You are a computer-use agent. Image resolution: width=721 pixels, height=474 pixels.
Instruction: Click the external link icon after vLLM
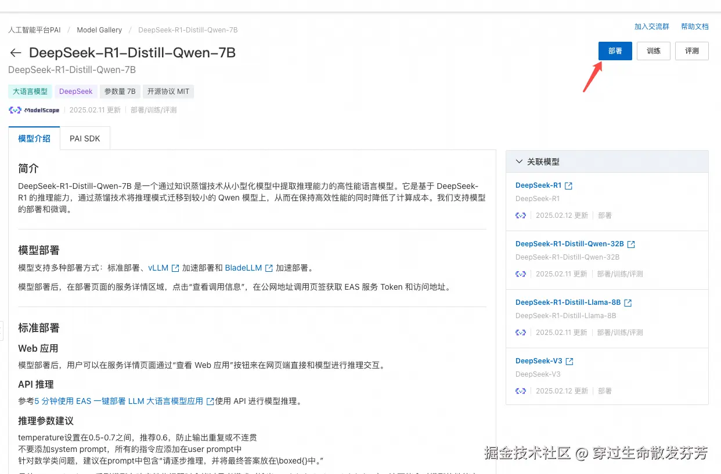[x=175, y=268]
